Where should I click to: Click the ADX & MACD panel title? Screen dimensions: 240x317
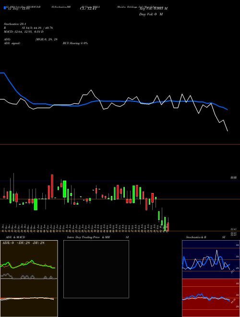tap(15, 237)
